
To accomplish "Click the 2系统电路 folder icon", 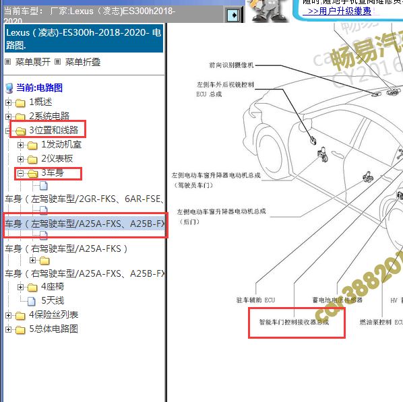I will tap(20, 116).
